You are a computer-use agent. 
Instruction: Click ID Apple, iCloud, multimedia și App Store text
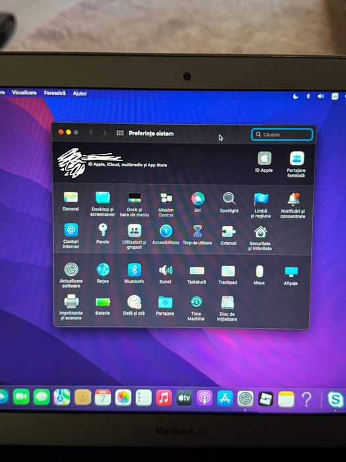[x=128, y=165]
